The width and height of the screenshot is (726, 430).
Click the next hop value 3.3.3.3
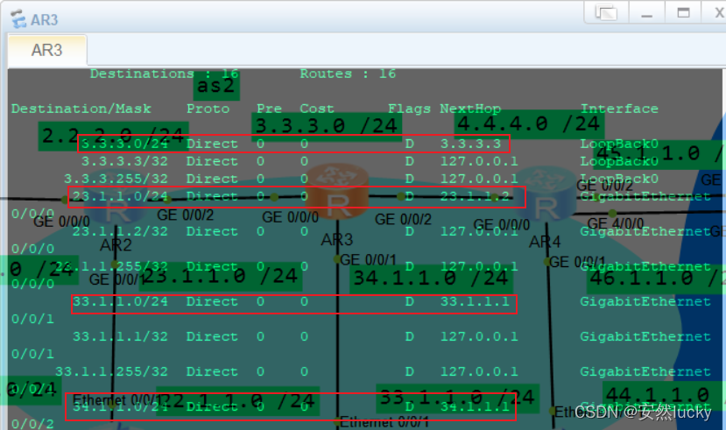[x=470, y=144]
